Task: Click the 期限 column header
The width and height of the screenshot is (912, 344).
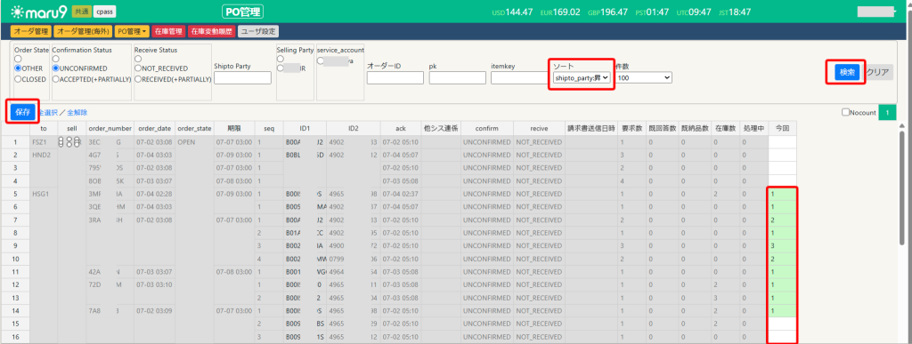Action: click(x=234, y=128)
